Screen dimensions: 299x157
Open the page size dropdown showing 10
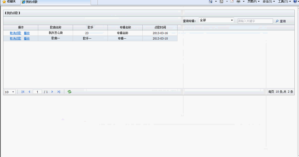coord(10,92)
